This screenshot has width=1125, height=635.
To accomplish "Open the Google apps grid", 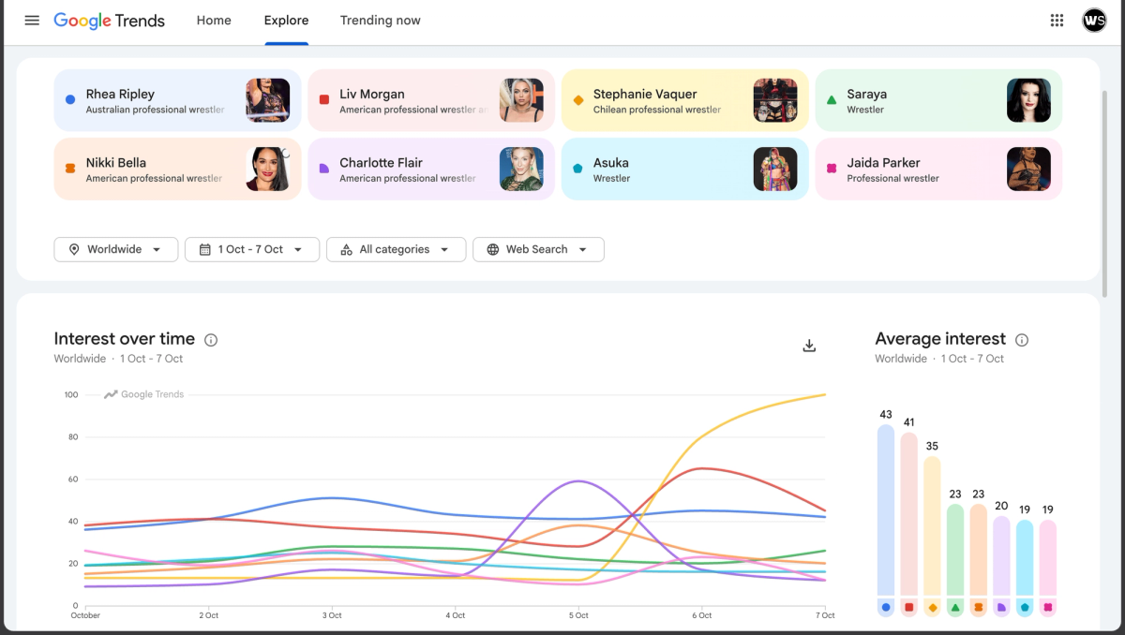I will point(1057,21).
